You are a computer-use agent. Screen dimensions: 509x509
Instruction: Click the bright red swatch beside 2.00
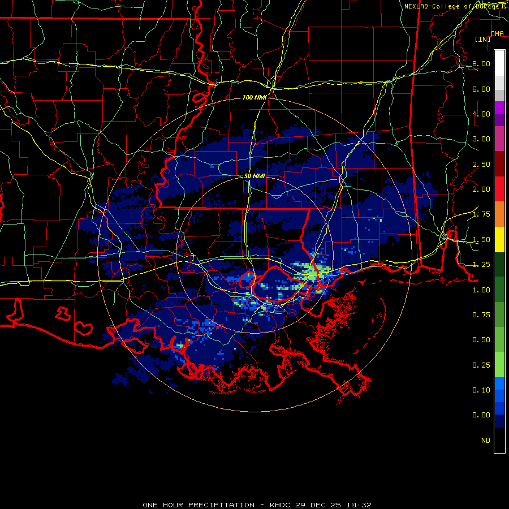tap(499, 188)
